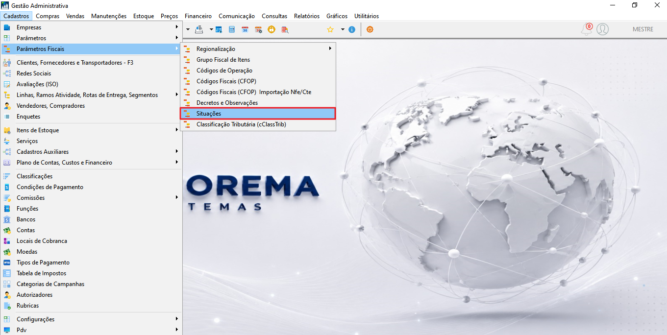Click the calendar 30 icon without gear
The width and height of the screenshot is (667, 335).
coord(245,29)
